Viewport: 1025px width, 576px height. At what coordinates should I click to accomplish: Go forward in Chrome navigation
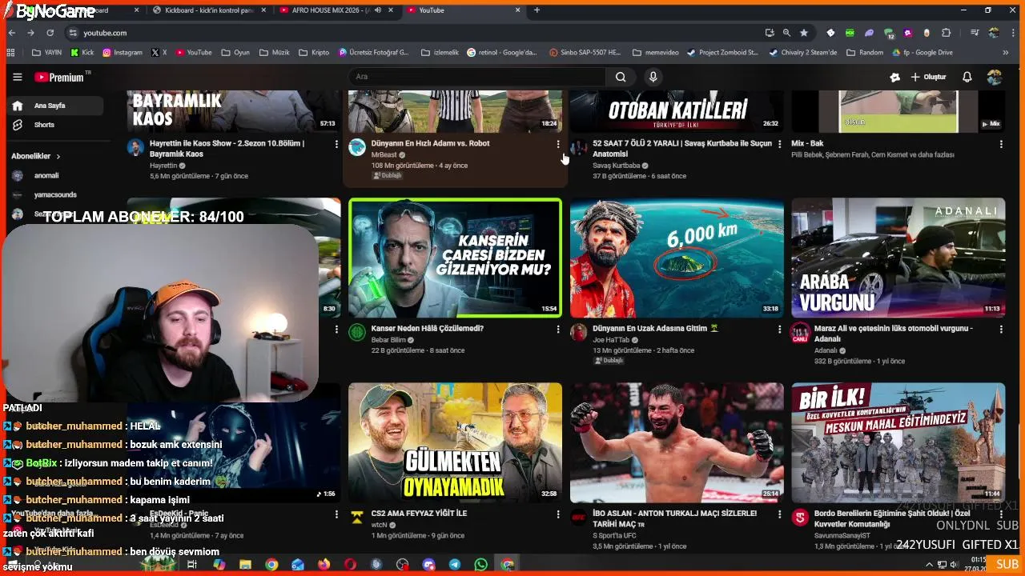pos(30,33)
